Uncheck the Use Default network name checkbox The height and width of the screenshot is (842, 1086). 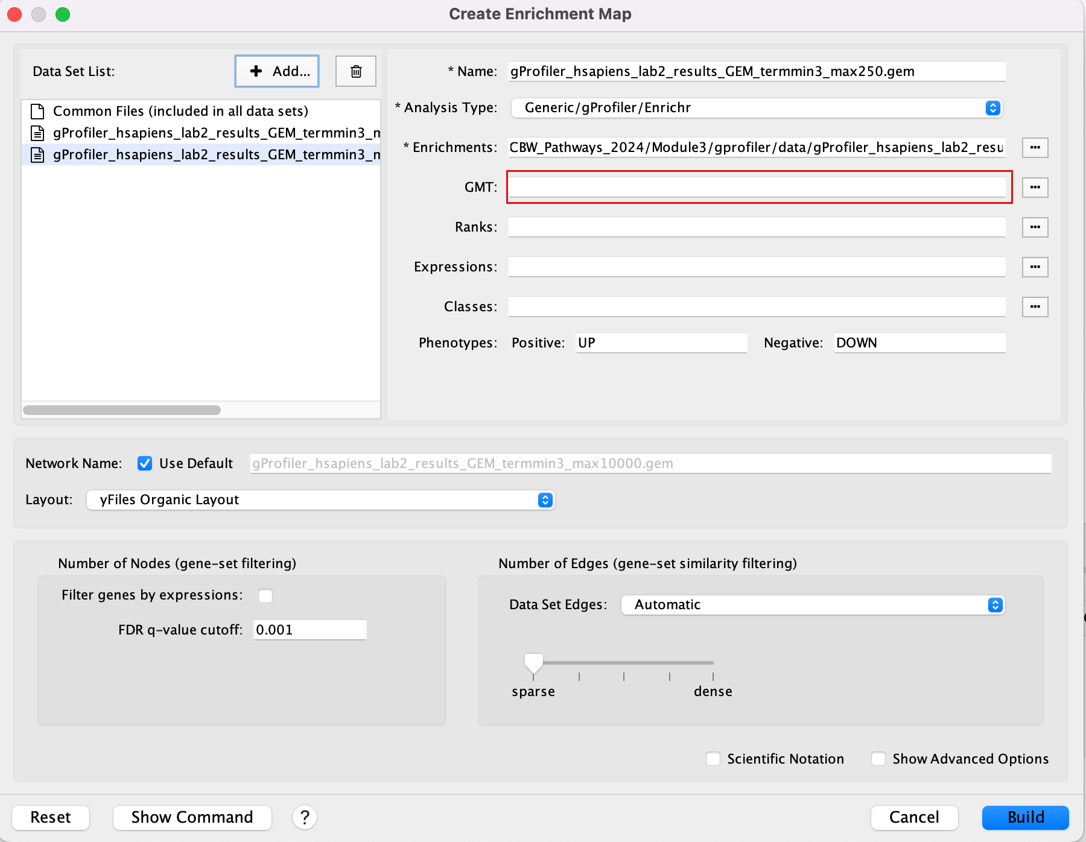pos(145,463)
